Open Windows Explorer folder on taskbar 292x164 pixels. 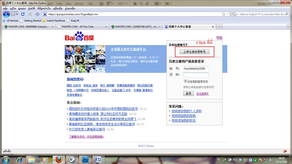[x=31, y=160]
